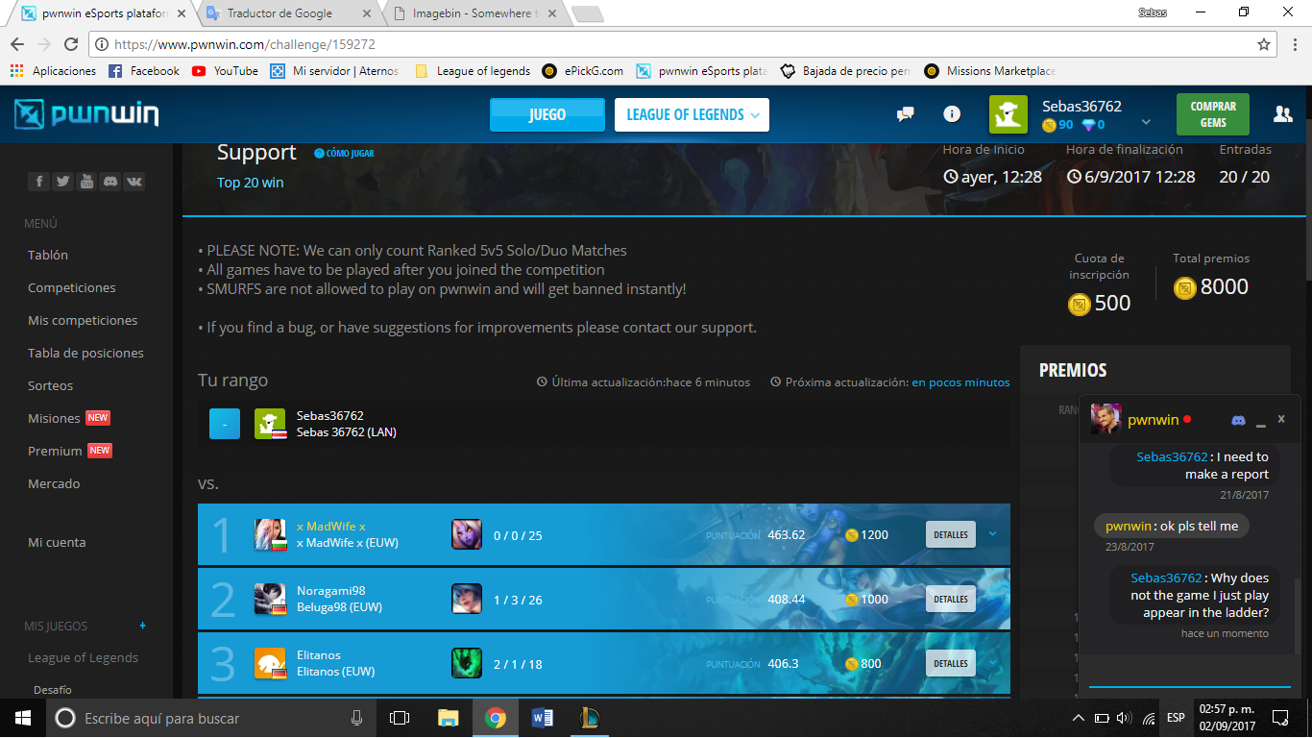1312x738 pixels.
Task: Click DETALLES for x MadWife x
Action: (951, 534)
